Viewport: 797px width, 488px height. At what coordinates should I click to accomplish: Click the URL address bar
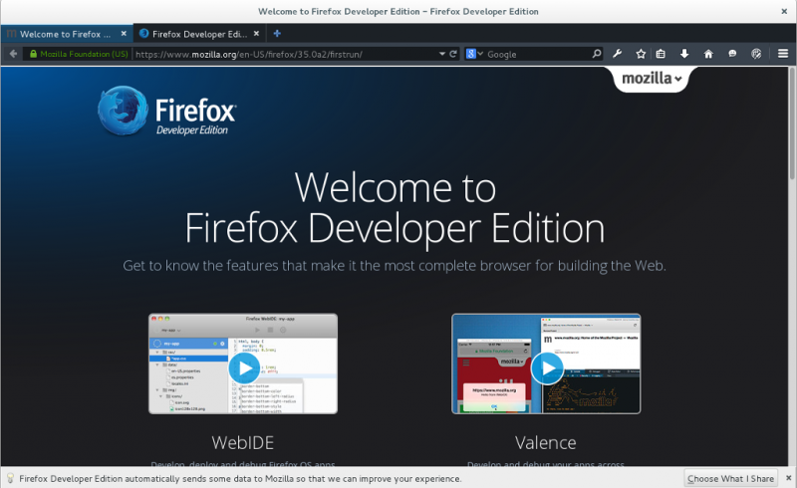tap(285, 54)
